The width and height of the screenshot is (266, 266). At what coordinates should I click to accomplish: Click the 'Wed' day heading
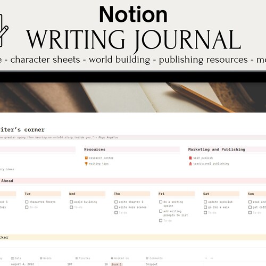click(x=72, y=194)
